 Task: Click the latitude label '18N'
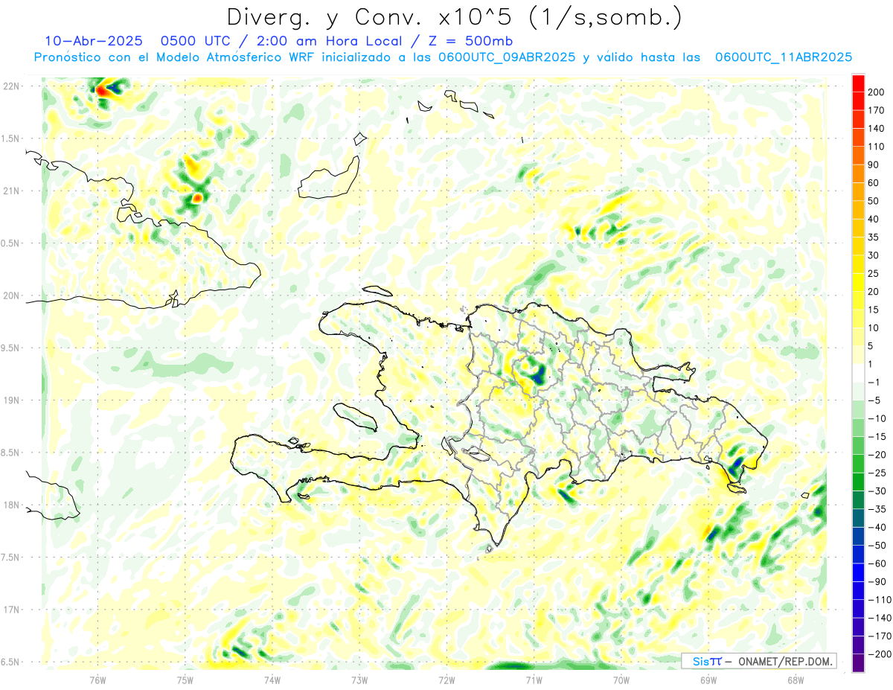coord(11,505)
